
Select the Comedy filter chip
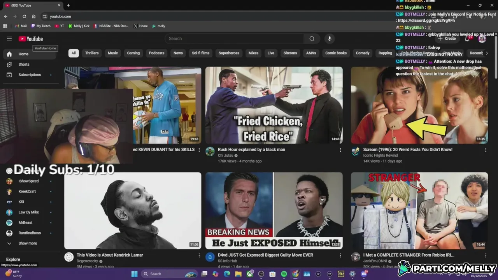click(x=363, y=53)
